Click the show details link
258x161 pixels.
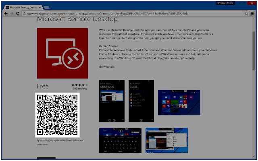coord(106,66)
